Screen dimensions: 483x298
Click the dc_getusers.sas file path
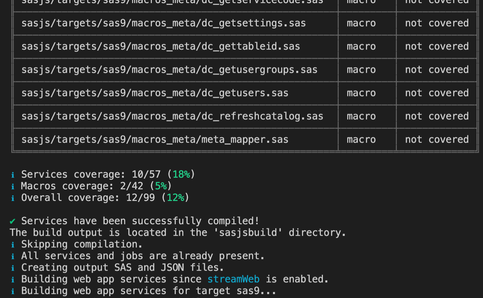point(155,93)
